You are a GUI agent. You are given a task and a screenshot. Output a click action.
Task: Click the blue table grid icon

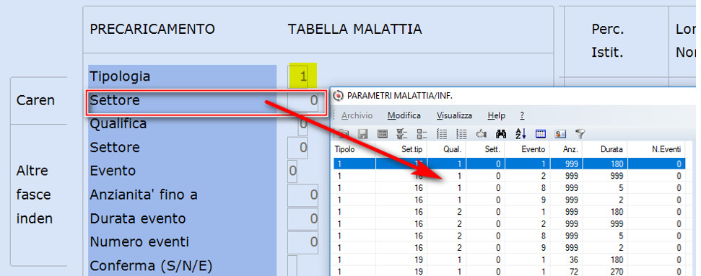point(541,133)
